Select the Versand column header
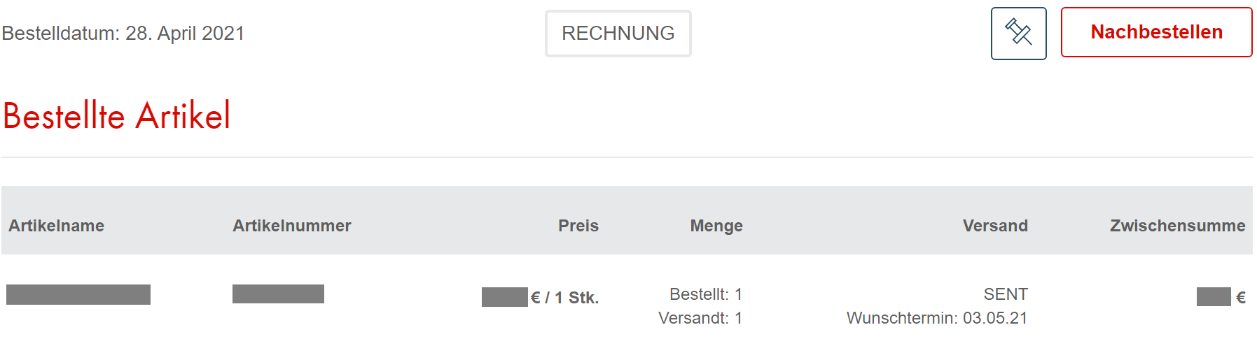 (x=994, y=226)
